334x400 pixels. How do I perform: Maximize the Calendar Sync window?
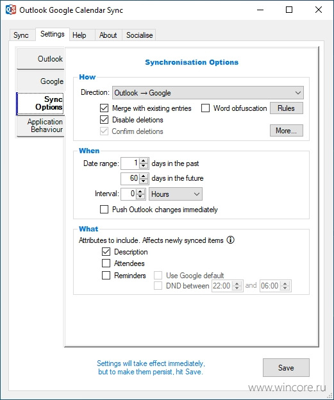point(289,10)
